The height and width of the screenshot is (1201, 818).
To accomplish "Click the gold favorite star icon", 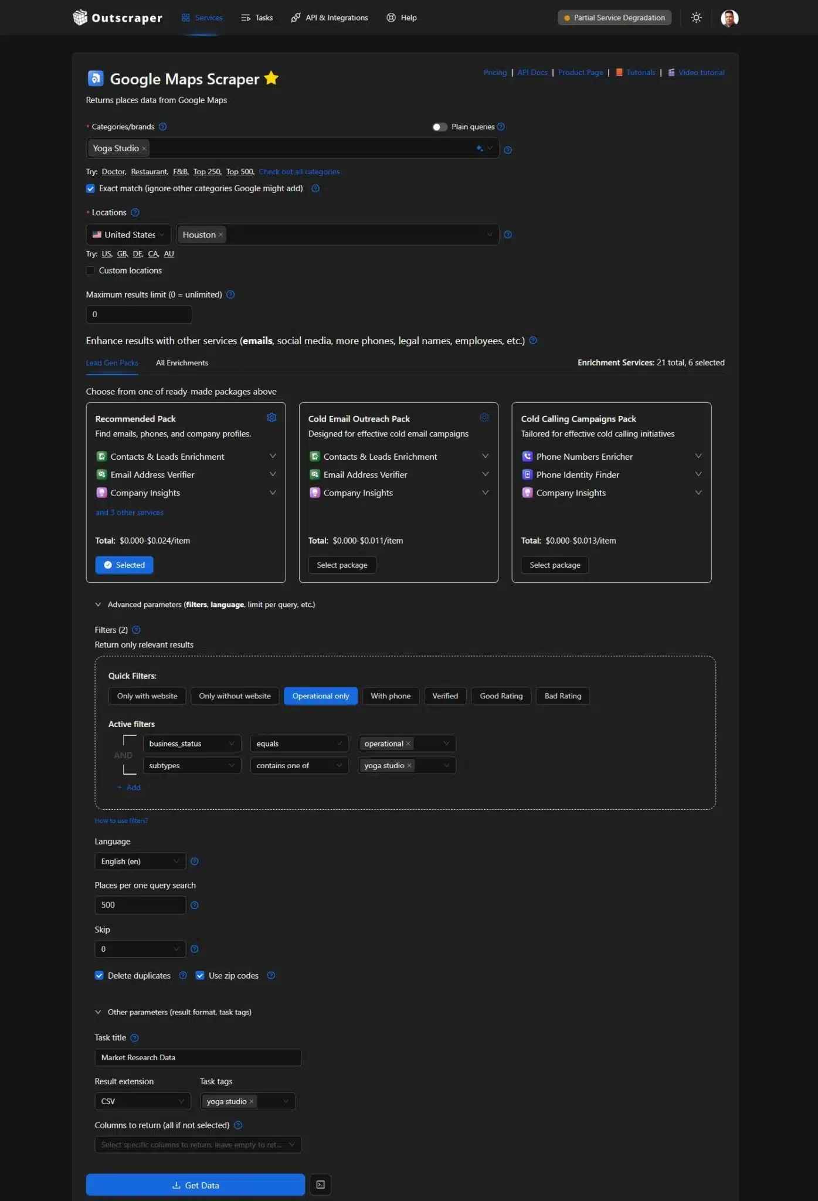I will [271, 78].
